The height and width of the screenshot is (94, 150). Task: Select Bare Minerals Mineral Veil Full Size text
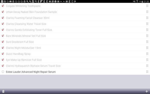pos(26,36)
